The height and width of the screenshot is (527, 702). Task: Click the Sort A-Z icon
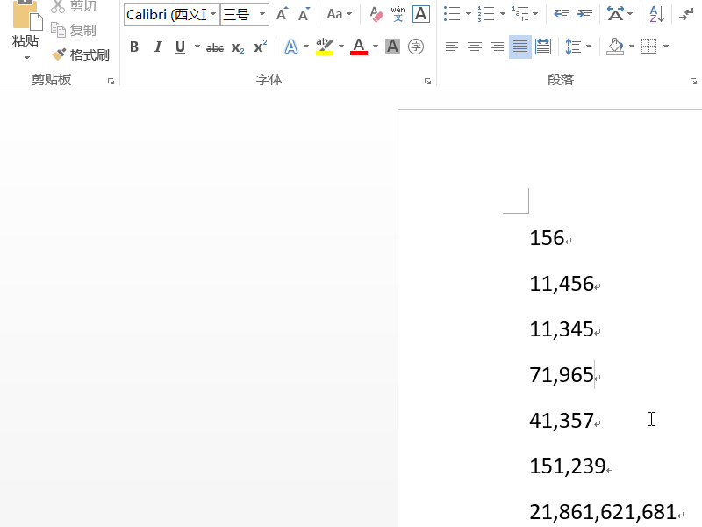(x=656, y=14)
